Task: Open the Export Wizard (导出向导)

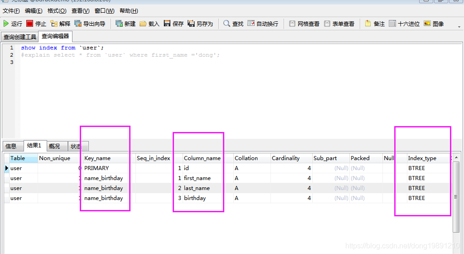Action: pyautogui.click(x=78, y=24)
